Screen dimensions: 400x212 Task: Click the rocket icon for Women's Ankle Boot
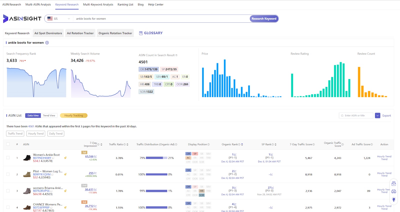(65, 158)
